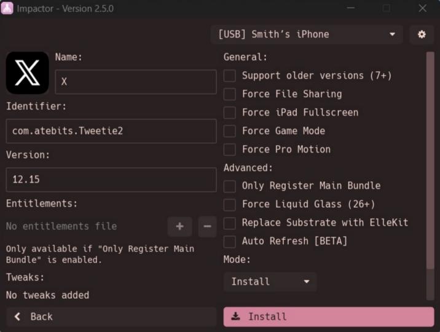Click 'Only available if' entitlements hint text
This screenshot has width=440, height=332.
(100, 255)
